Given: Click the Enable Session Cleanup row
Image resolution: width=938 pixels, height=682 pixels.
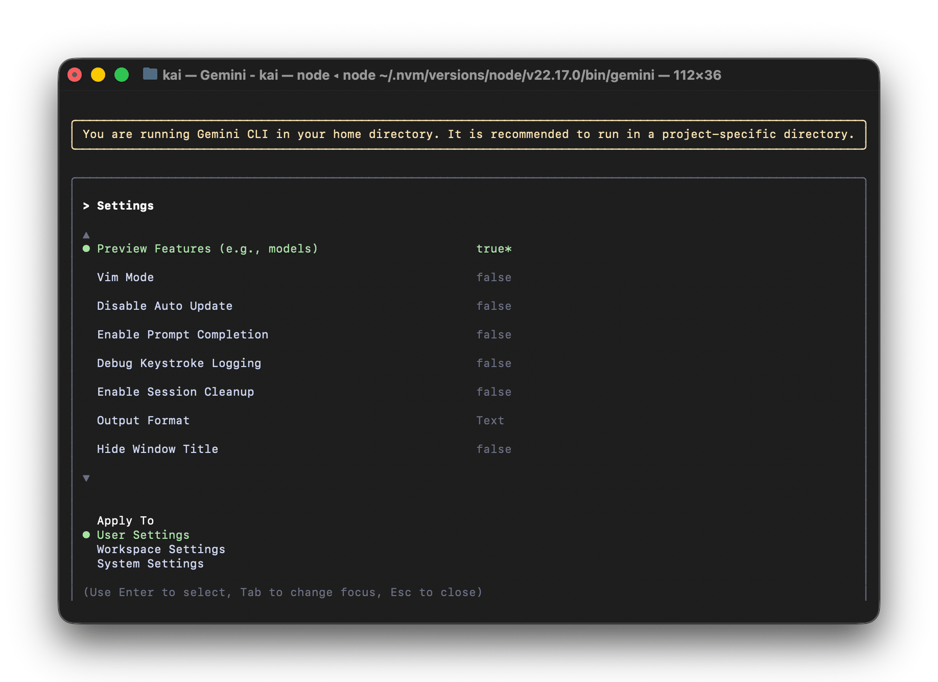Looking at the screenshot, I should [x=175, y=392].
